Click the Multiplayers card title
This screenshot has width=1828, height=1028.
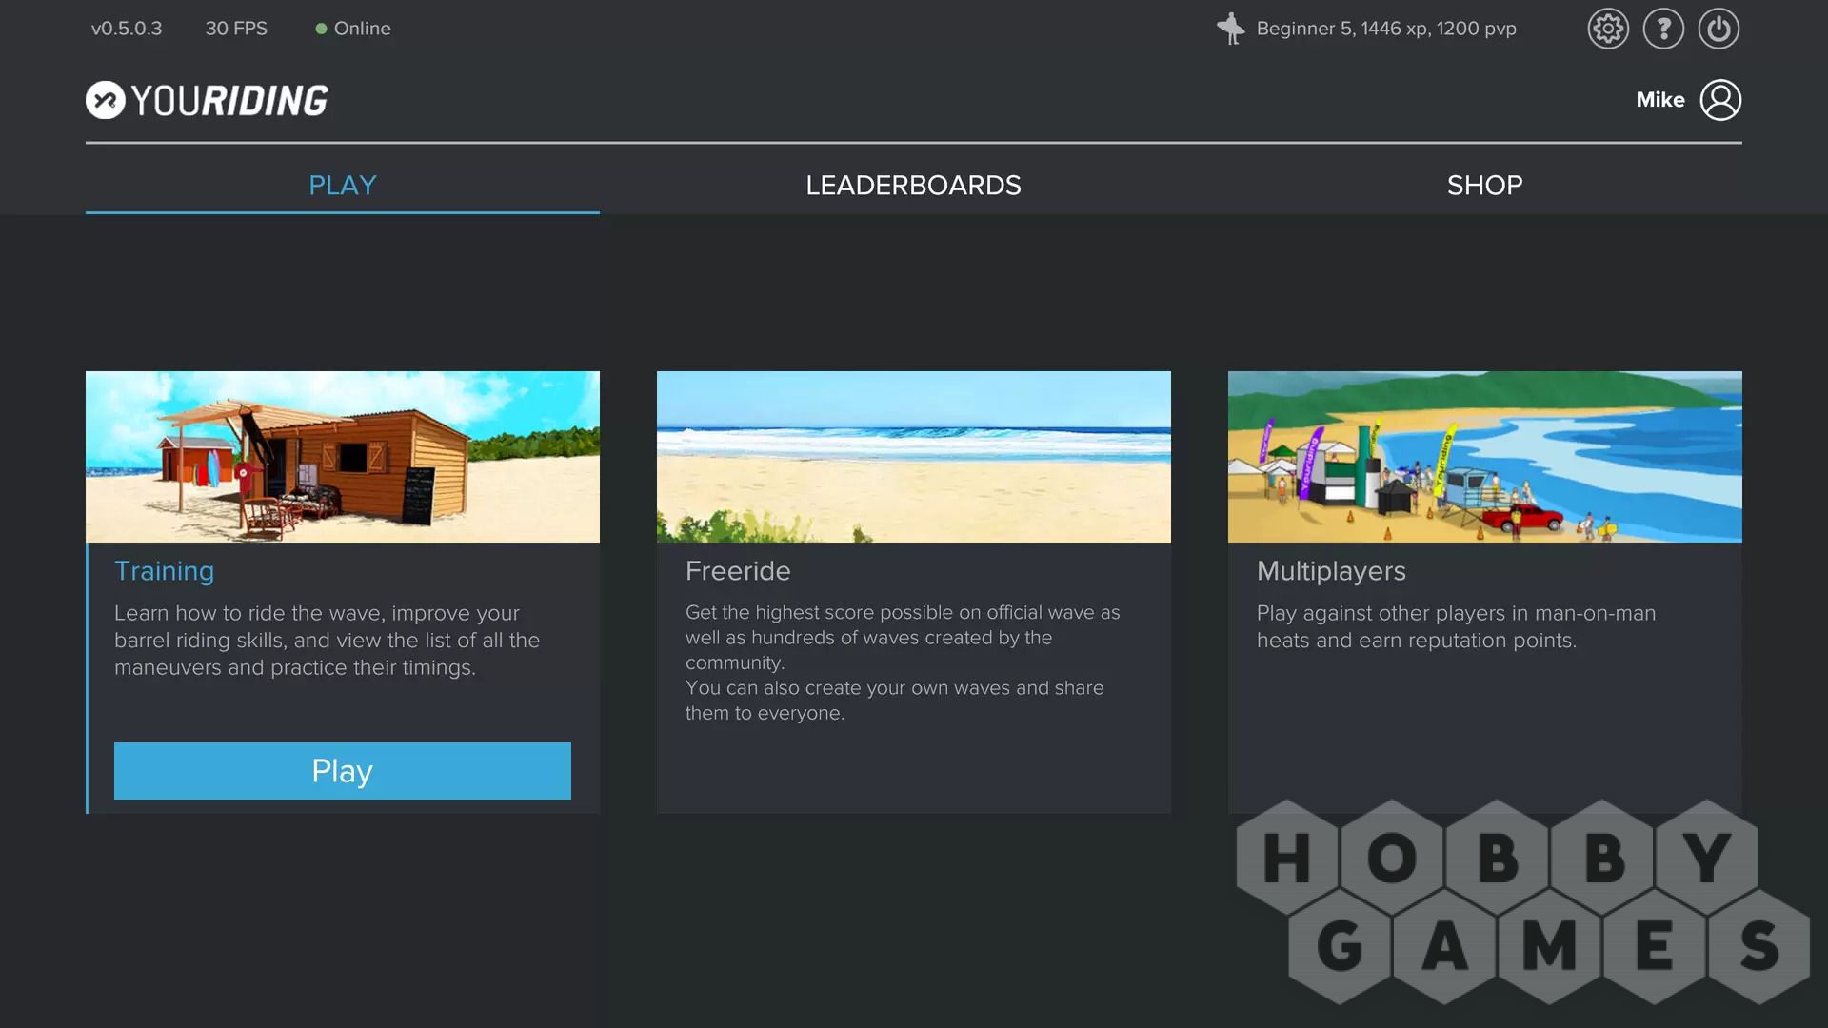pyautogui.click(x=1331, y=571)
